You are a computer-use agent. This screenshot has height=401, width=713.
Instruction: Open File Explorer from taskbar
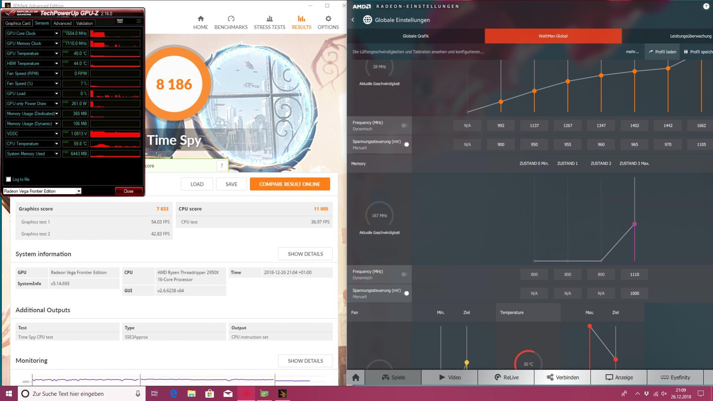(191, 394)
